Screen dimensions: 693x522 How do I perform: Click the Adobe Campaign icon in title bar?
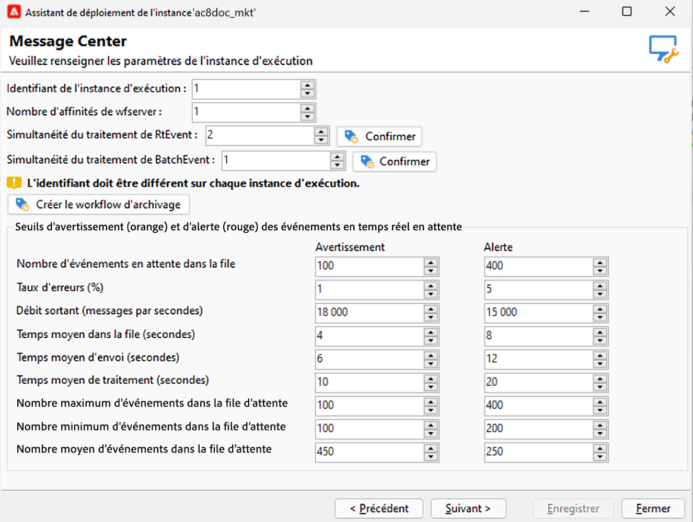click(14, 11)
